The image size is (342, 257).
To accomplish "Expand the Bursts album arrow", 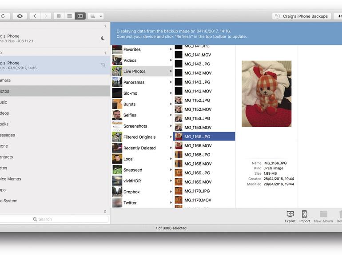I will point(171,104).
